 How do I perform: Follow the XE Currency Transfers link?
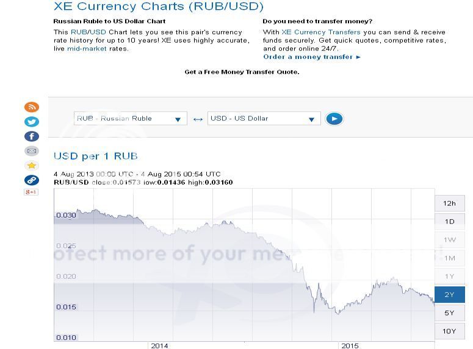click(320, 32)
